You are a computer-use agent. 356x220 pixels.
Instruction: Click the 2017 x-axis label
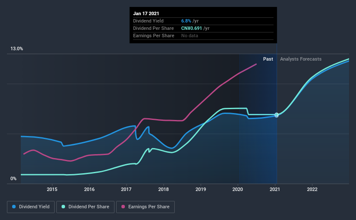tap(126, 189)
